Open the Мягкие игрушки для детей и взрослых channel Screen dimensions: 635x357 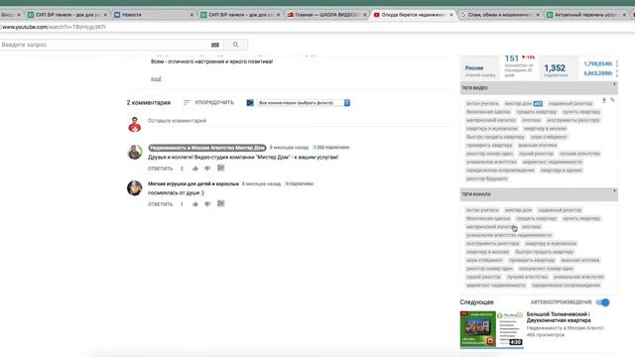pyautogui.click(x=193, y=183)
